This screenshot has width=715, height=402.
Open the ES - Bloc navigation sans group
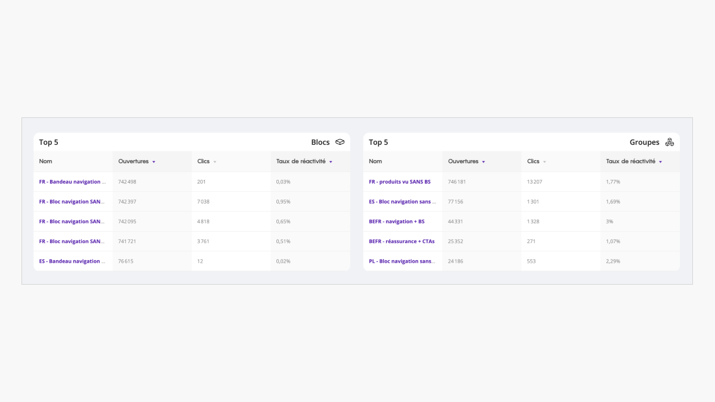point(402,202)
